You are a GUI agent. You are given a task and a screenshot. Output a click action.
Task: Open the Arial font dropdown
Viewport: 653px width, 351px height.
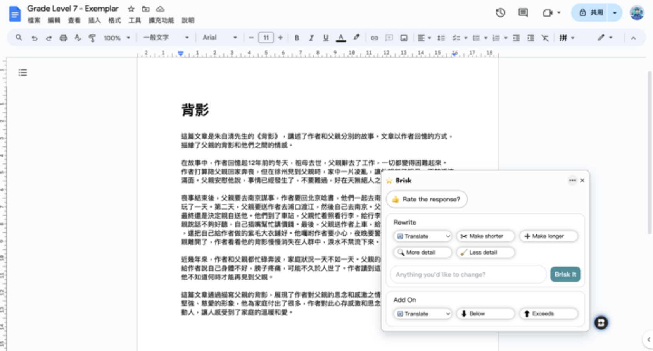point(219,38)
